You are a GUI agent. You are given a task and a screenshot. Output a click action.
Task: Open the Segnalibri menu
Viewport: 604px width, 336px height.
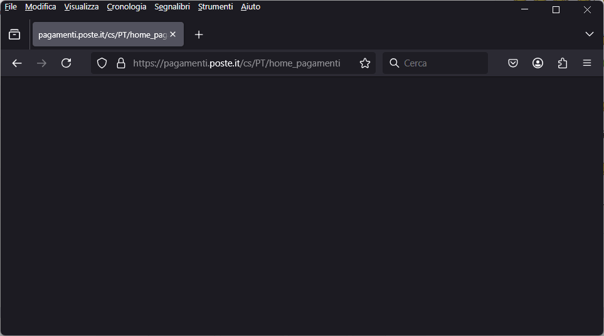(x=172, y=7)
